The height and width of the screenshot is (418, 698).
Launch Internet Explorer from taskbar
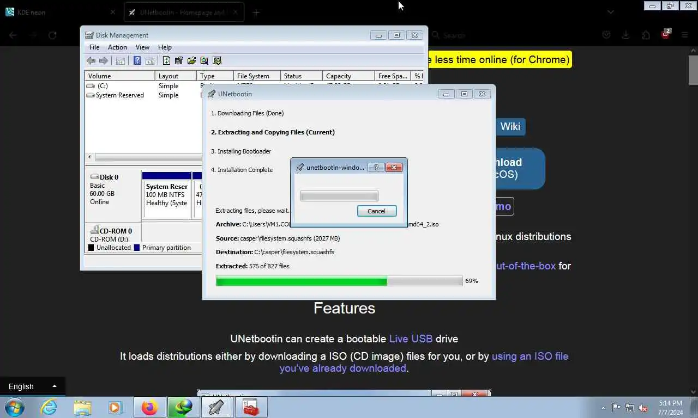[49, 407]
